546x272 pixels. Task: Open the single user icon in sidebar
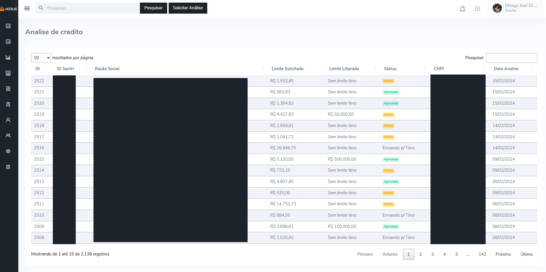[8, 120]
